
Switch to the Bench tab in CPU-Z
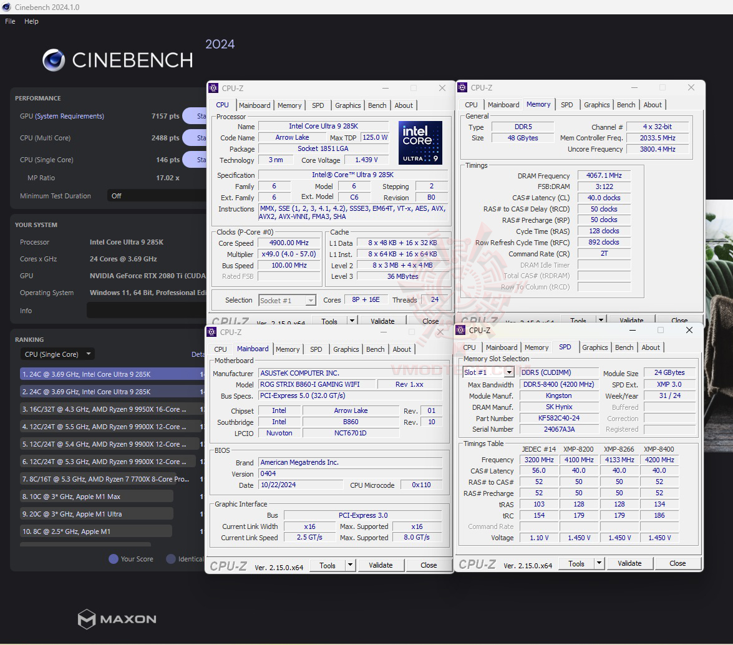(377, 105)
